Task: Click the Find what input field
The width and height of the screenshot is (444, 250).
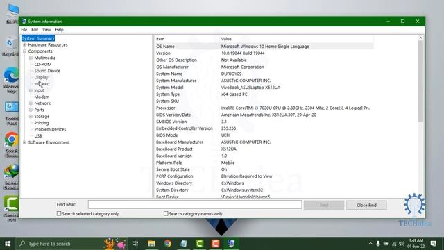Action: point(195,204)
